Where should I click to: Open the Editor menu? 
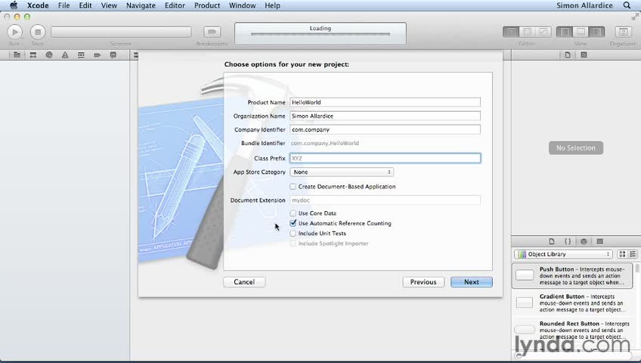(x=175, y=5)
